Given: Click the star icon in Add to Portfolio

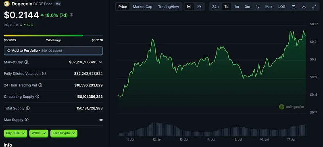Looking at the screenshot, I should click(x=9, y=50).
